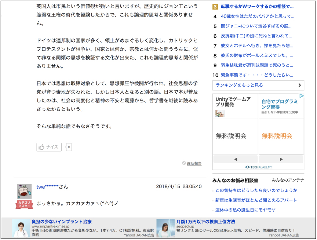The height and width of the screenshot is (240, 317).
Task: Click the 違反報告 report link
Action: click(x=194, y=163)
